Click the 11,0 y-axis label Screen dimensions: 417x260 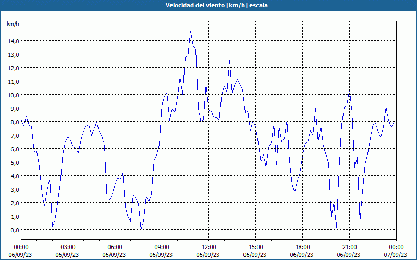pos(14,82)
